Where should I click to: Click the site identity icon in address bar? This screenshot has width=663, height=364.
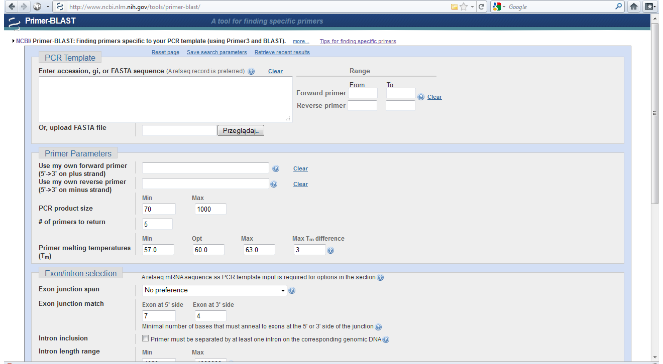pos(60,7)
